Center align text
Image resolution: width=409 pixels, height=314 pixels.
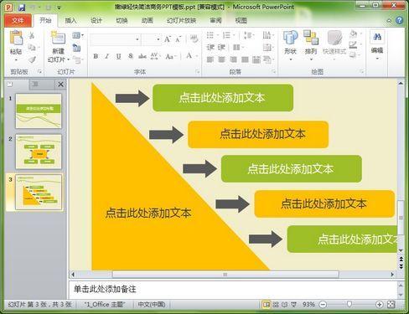[x=221, y=59]
